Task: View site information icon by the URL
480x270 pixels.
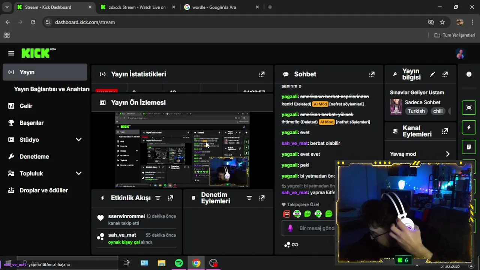Action: [x=48, y=22]
